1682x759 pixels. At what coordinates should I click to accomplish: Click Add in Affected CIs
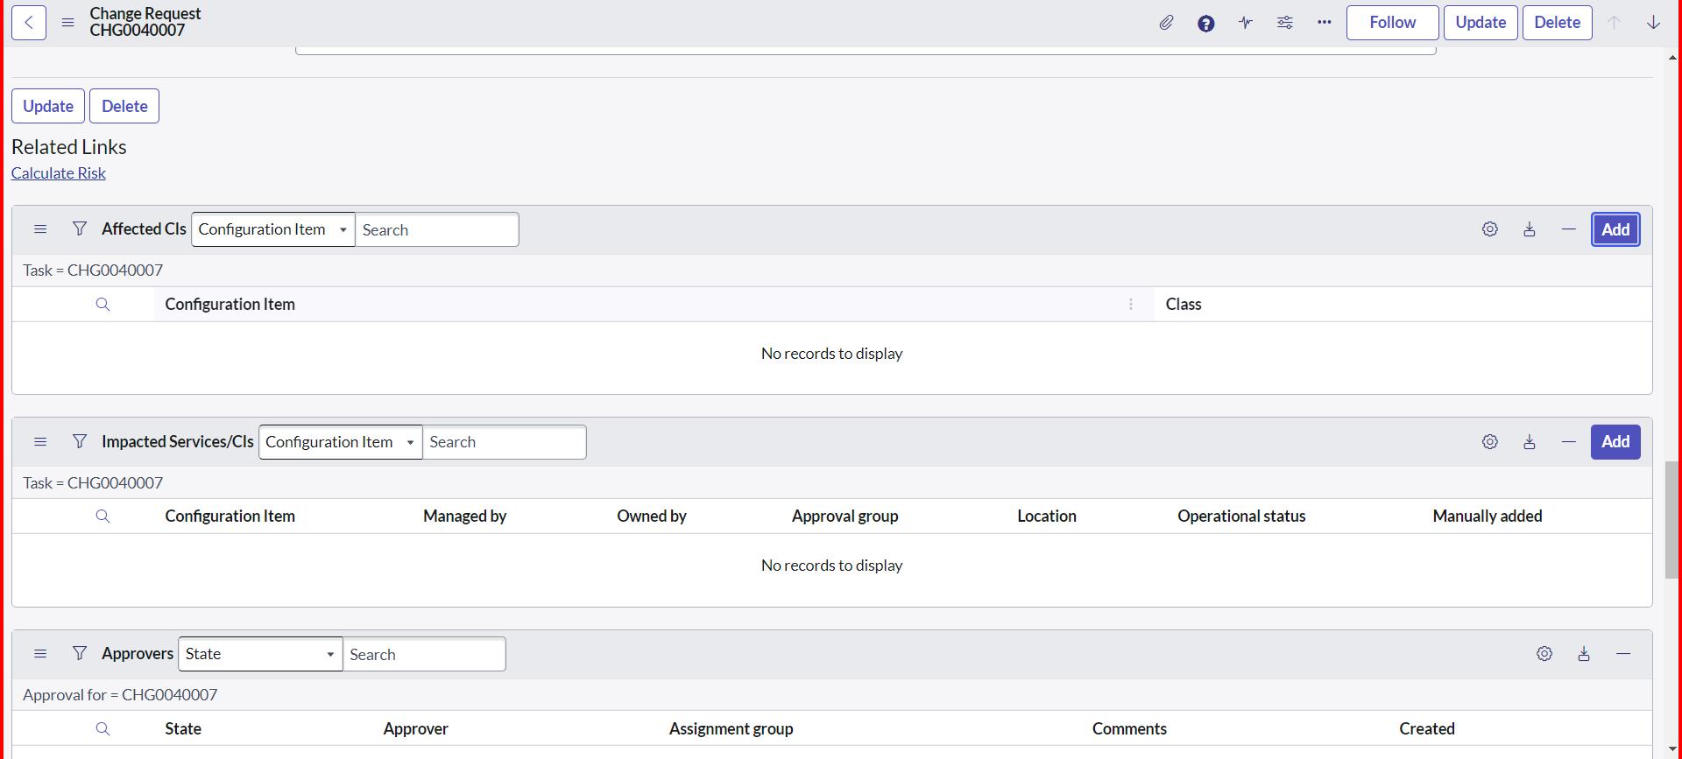pos(1615,229)
